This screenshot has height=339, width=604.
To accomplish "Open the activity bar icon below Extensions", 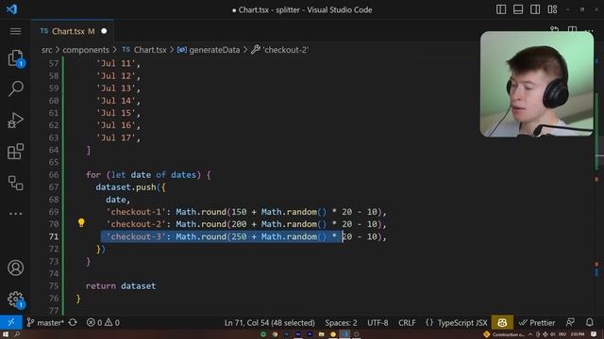I will click(15, 183).
